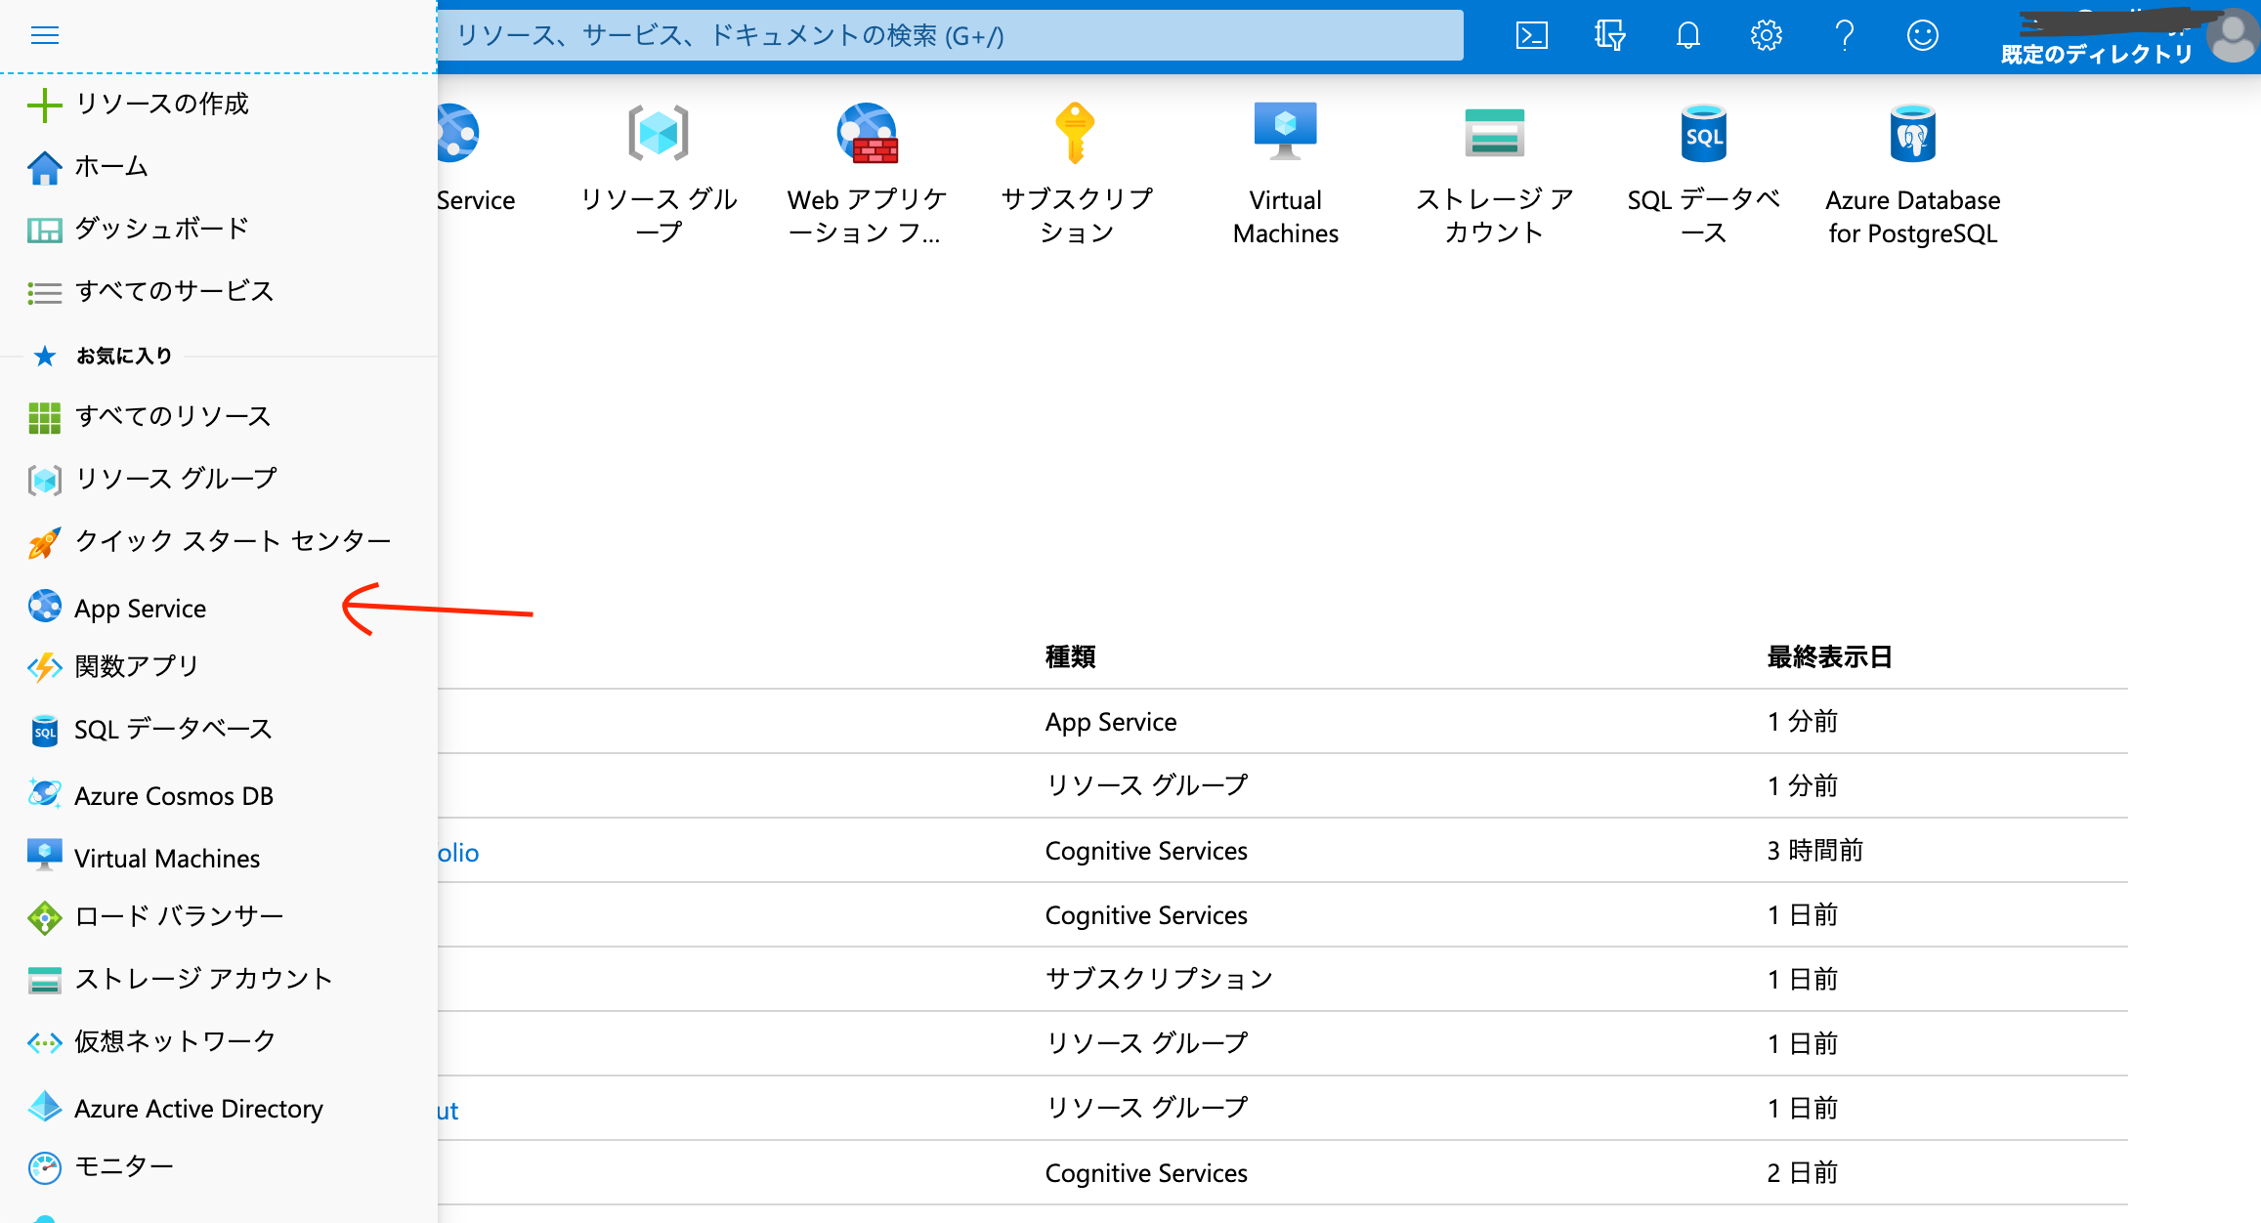Click the Azure Active Directory icon

click(45, 1108)
